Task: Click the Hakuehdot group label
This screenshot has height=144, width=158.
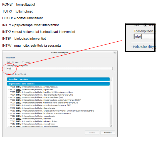Action: pyautogui.click(x=11, y=58)
